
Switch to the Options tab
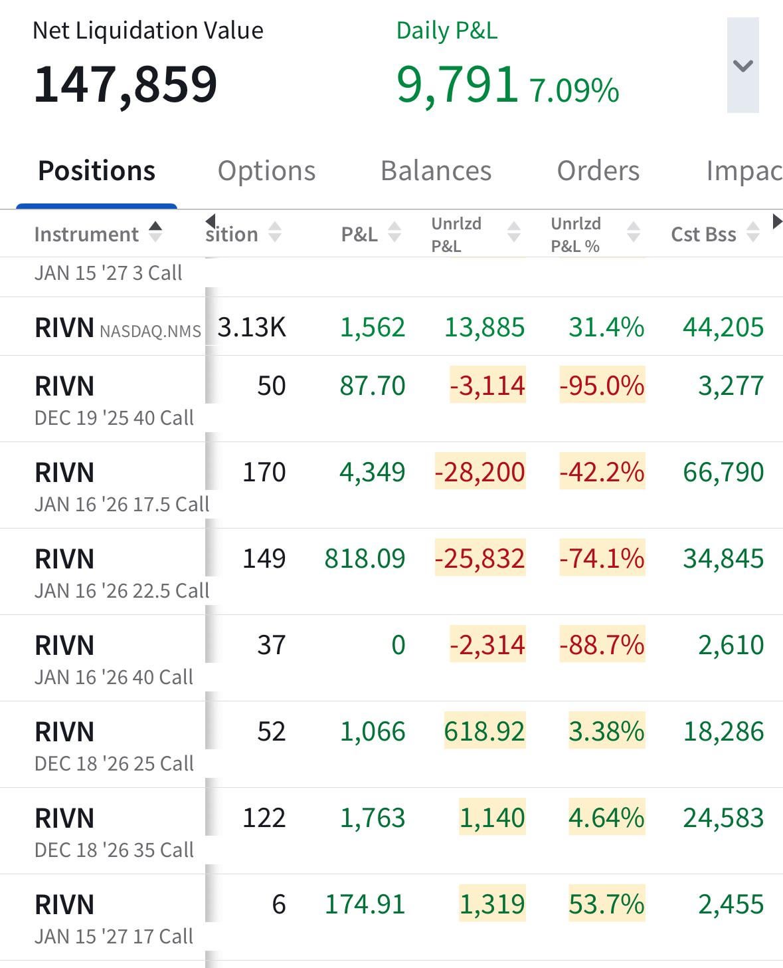[266, 171]
